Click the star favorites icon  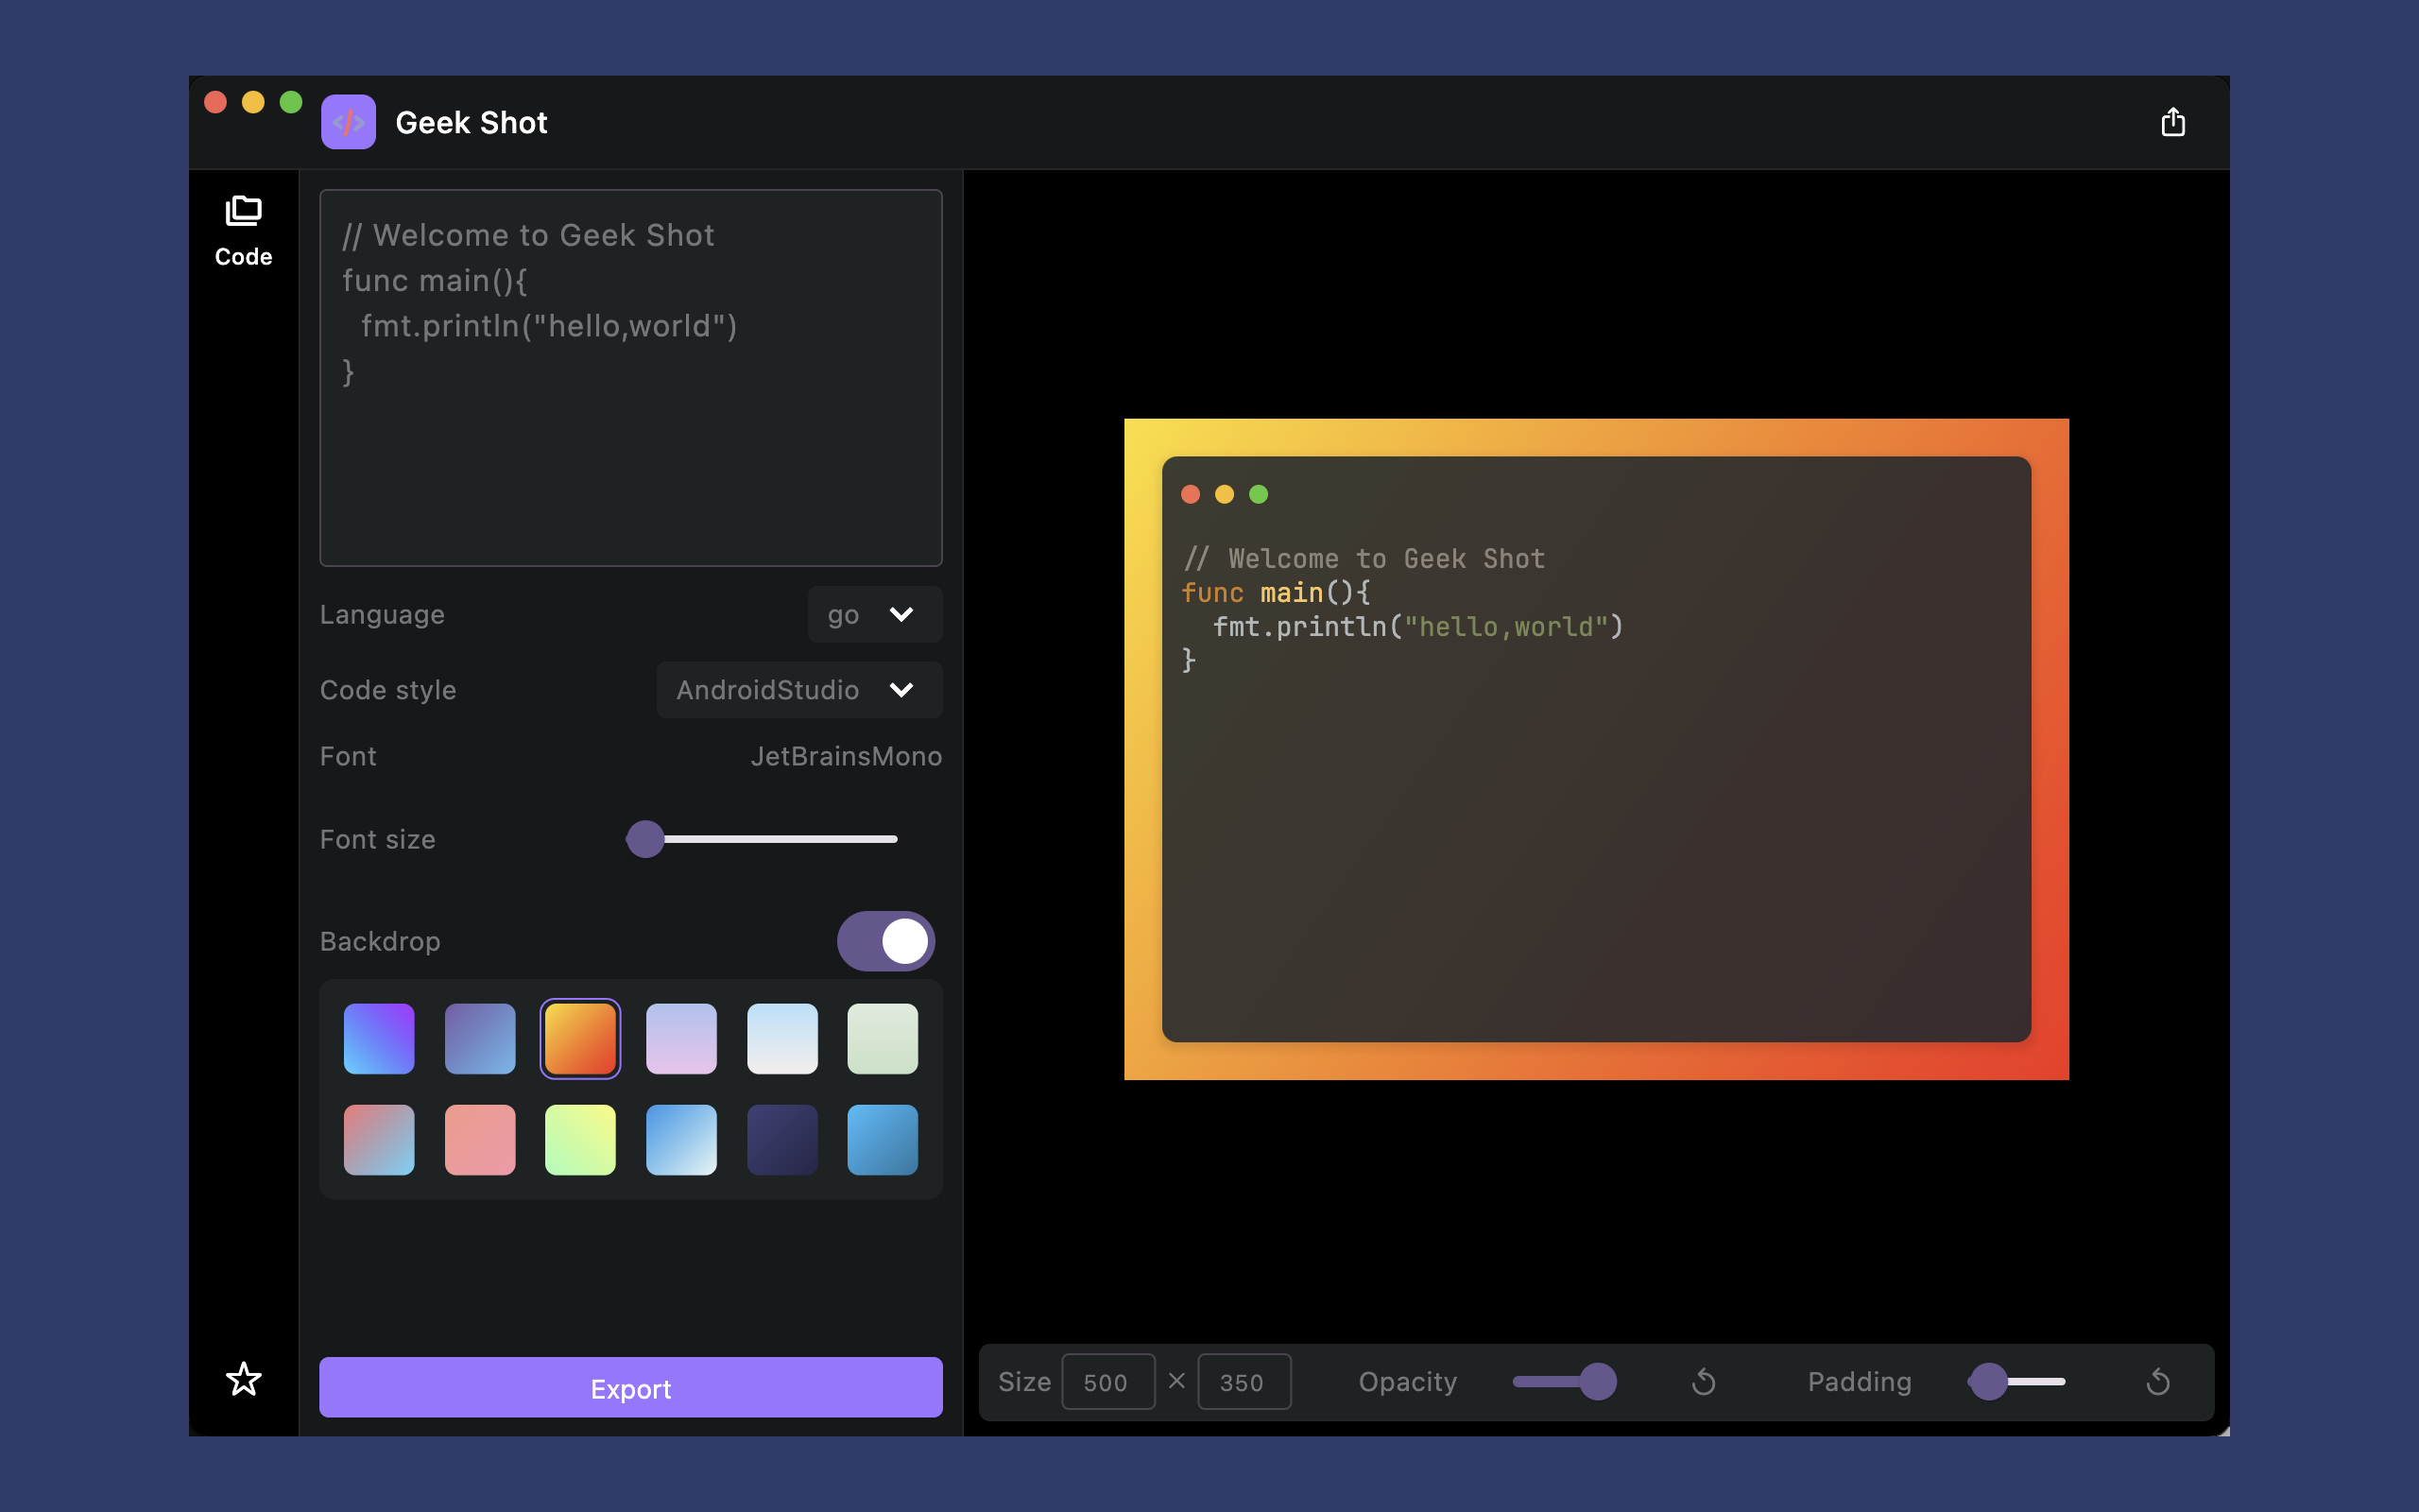[x=243, y=1379]
